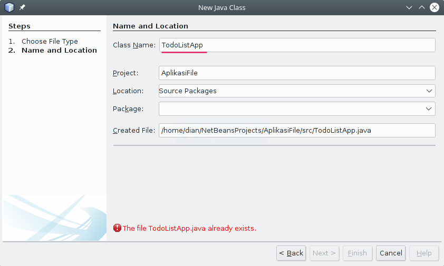Click the Class Name label
The width and height of the screenshot is (444, 266).
point(134,45)
